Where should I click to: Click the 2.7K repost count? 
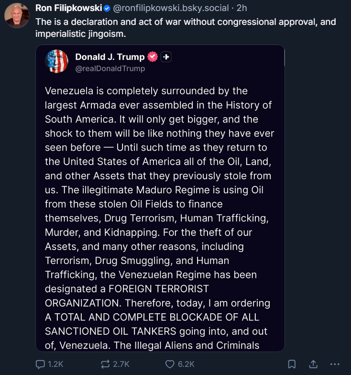coord(121,364)
